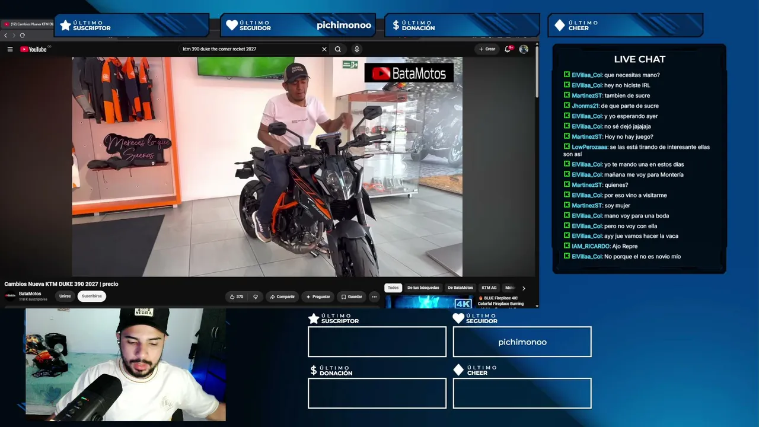Open the Crear upload menu

click(487, 49)
